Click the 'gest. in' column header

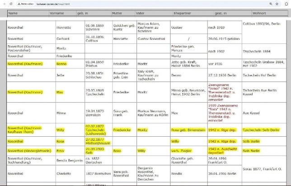coord(233,13)
